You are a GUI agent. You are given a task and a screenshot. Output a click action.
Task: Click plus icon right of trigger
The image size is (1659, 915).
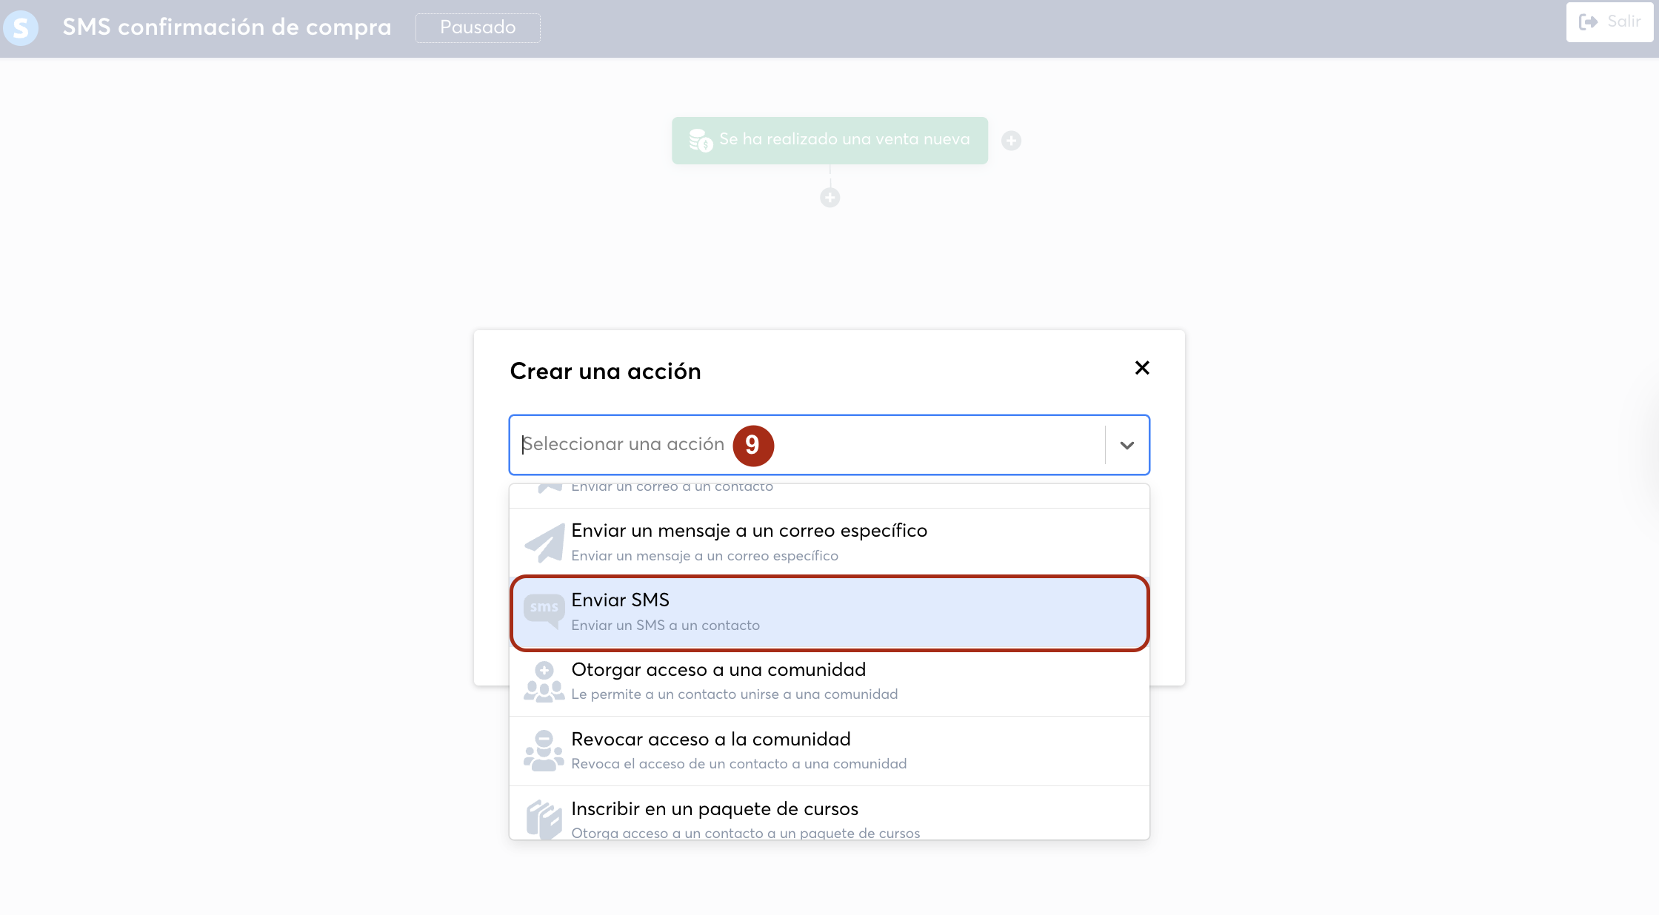1011,141
